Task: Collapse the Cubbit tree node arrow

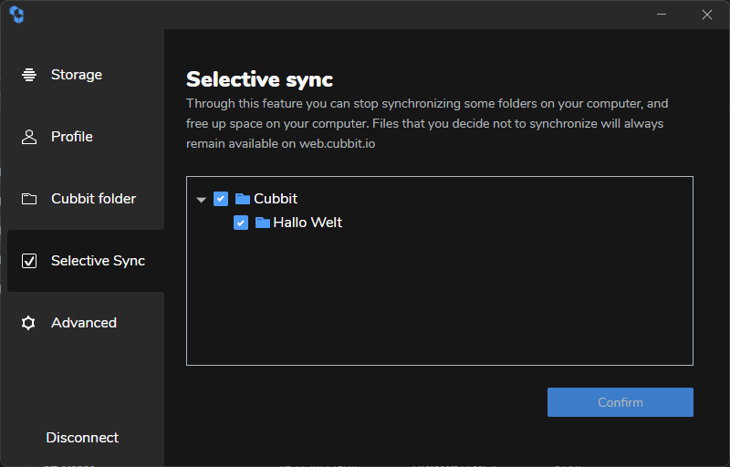Action: pos(201,200)
